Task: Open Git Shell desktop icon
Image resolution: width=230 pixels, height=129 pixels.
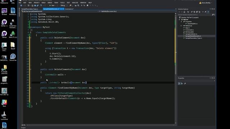Action: pos(4,12)
